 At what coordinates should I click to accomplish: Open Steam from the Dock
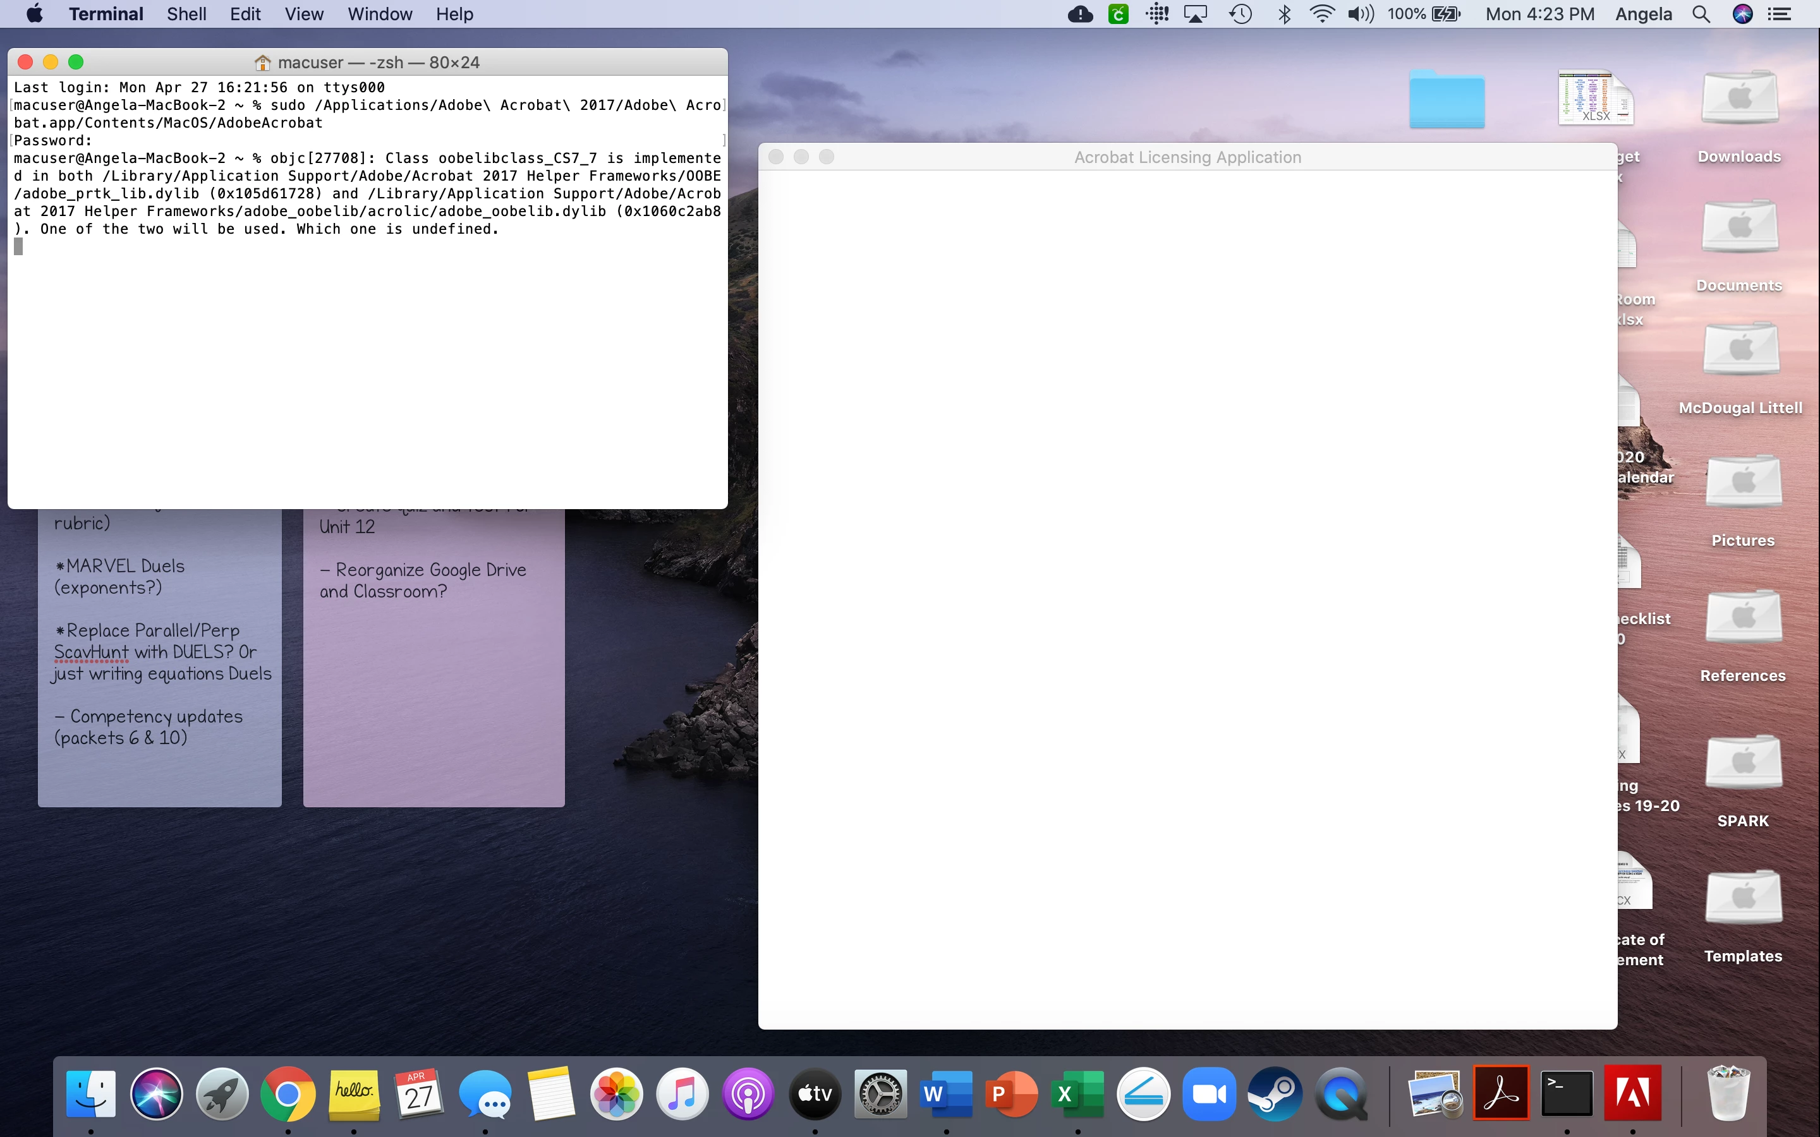pos(1275,1093)
